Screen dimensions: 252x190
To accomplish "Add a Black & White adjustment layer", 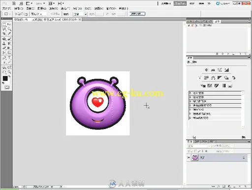I will point(220,78).
